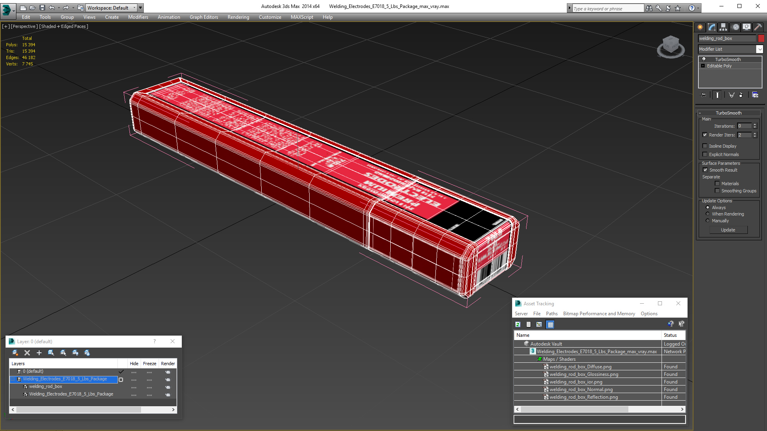Image resolution: width=767 pixels, height=431 pixels.
Task: Click Shaded + Edged Faces viewport label
Action: [x=64, y=26]
